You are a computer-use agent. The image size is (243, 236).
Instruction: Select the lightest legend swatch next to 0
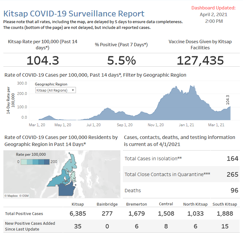point(24,162)
